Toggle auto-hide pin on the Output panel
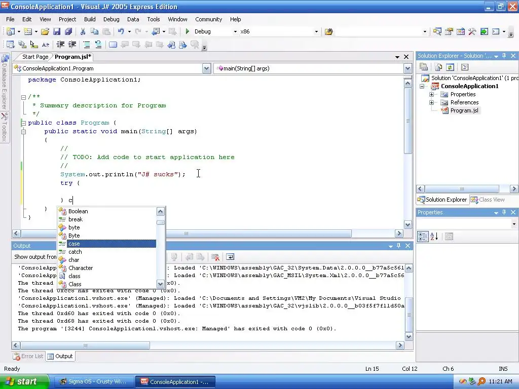519x389 pixels. 398,246
